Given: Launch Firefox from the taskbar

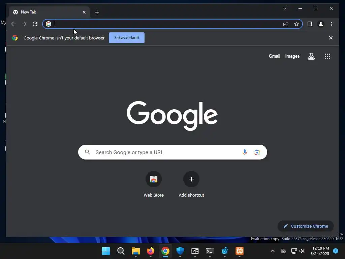Looking at the screenshot, I should point(151,251).
